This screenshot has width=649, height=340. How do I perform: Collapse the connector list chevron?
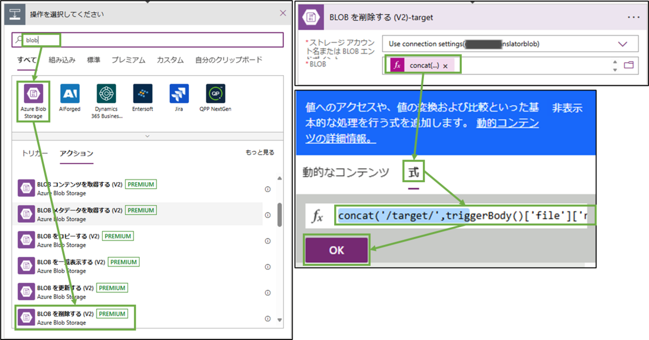[147, 136]
